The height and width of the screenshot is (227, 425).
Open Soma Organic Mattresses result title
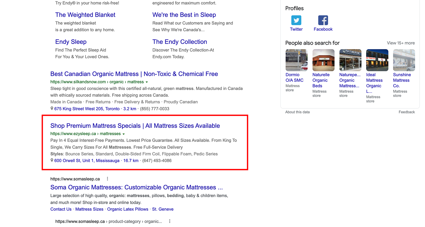click(137, 187)
